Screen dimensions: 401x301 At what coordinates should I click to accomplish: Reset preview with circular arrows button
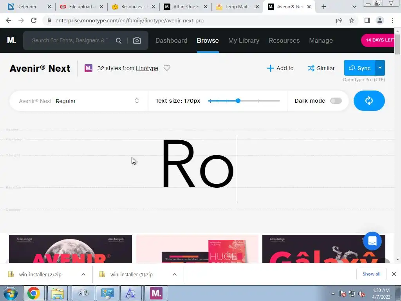coord(369,101)
